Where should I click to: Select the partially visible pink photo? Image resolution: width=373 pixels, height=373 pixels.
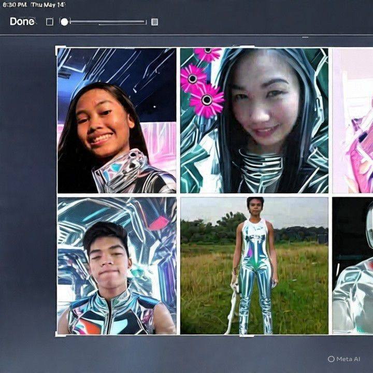[x=353, y=121]
